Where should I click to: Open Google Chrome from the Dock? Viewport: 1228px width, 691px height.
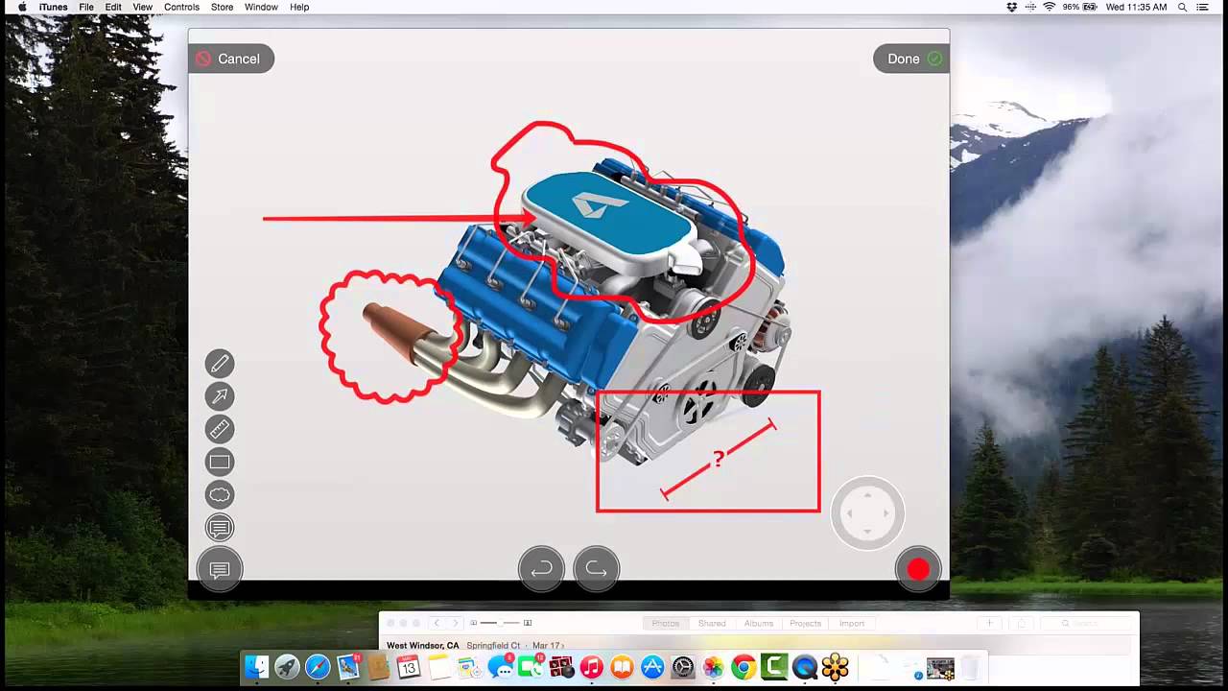point(744,667)
